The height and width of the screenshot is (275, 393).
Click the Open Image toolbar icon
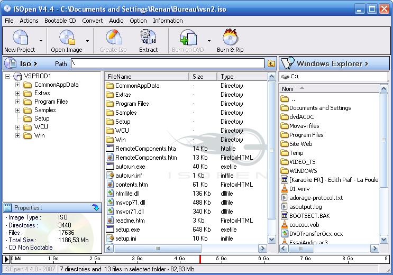[67, 38]
